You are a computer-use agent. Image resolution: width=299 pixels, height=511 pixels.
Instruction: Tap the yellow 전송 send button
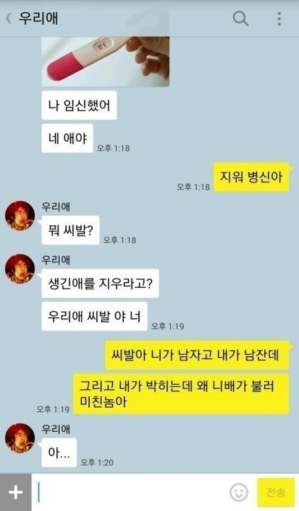point(276,492)
